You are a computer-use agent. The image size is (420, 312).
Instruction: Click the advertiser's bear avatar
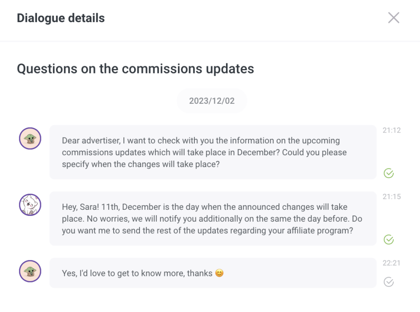(x=30, y=205)
